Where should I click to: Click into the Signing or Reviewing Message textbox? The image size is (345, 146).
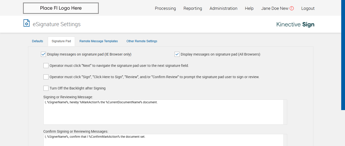click(x=163, y=112)
